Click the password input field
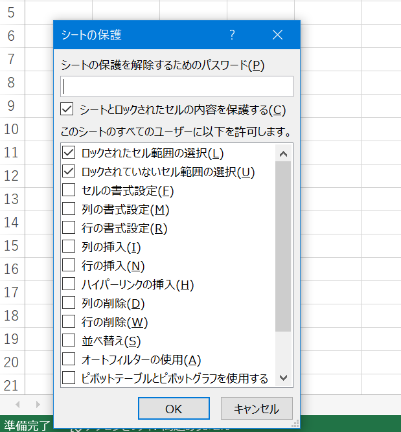 (177, 87)
